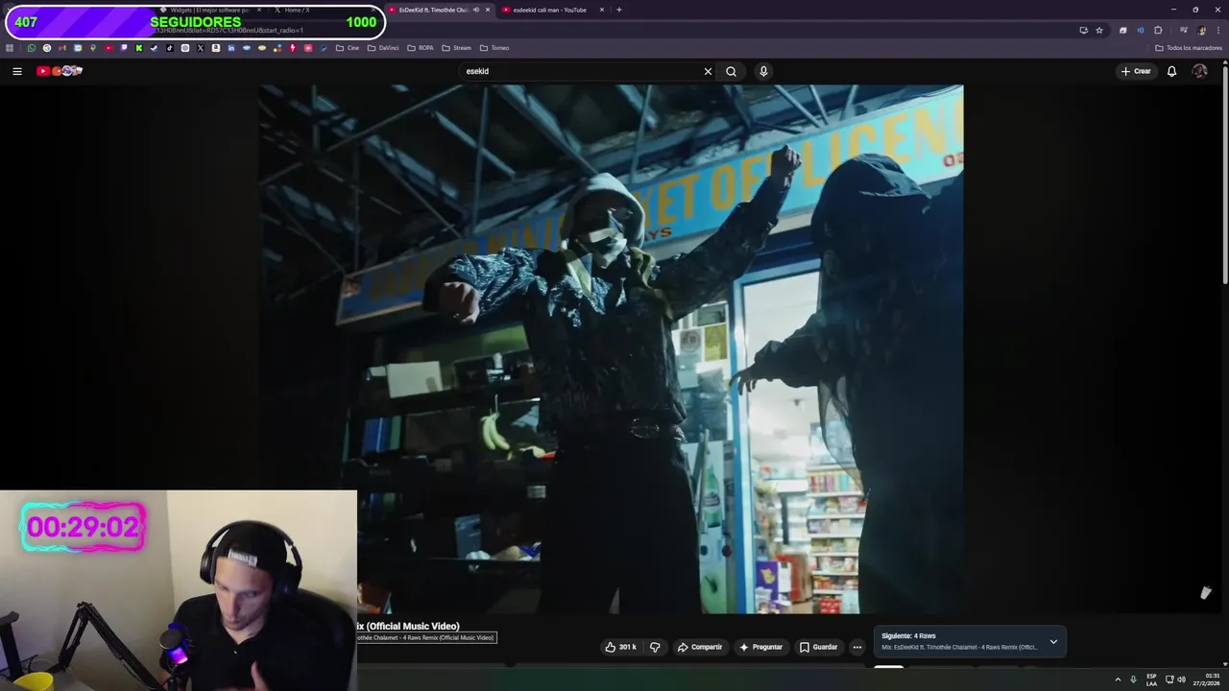Image resolution: width=1229 pixels, height=691 pixels.
Task: Mute the EsDeeKid tab via speaker icon
Action: coord(476,10)
